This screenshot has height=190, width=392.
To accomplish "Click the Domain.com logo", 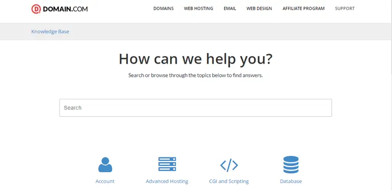I will tap(60, 9).
